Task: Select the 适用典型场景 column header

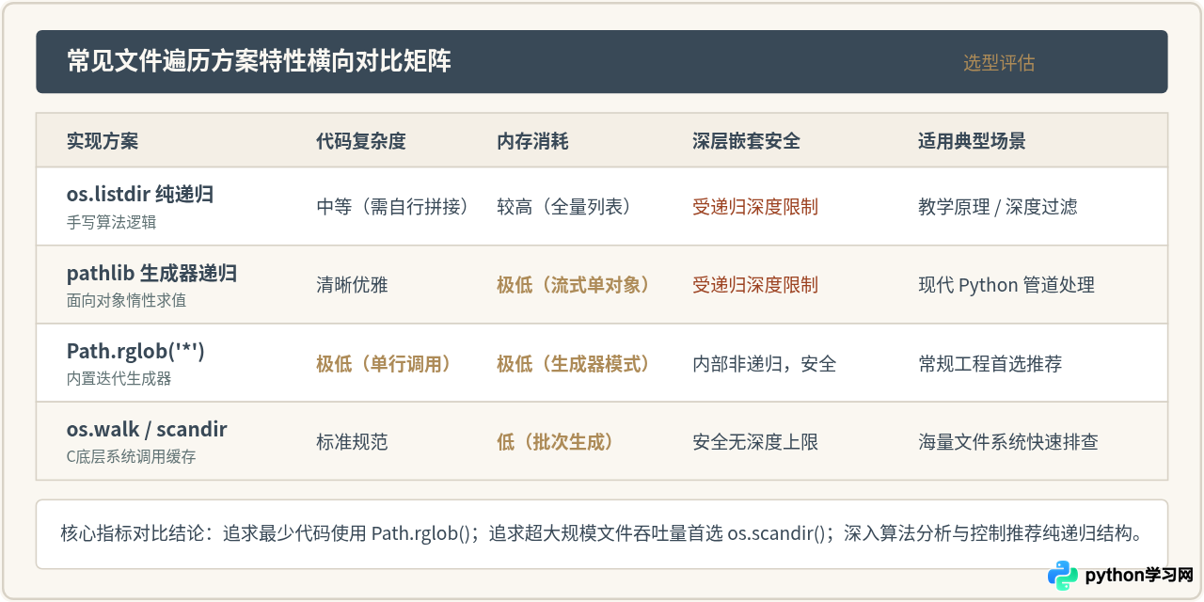Action: 972,141
